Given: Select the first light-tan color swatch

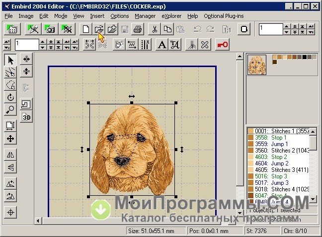Looking at the screenshot, I should pyautogui.click(x=275, y=57).
